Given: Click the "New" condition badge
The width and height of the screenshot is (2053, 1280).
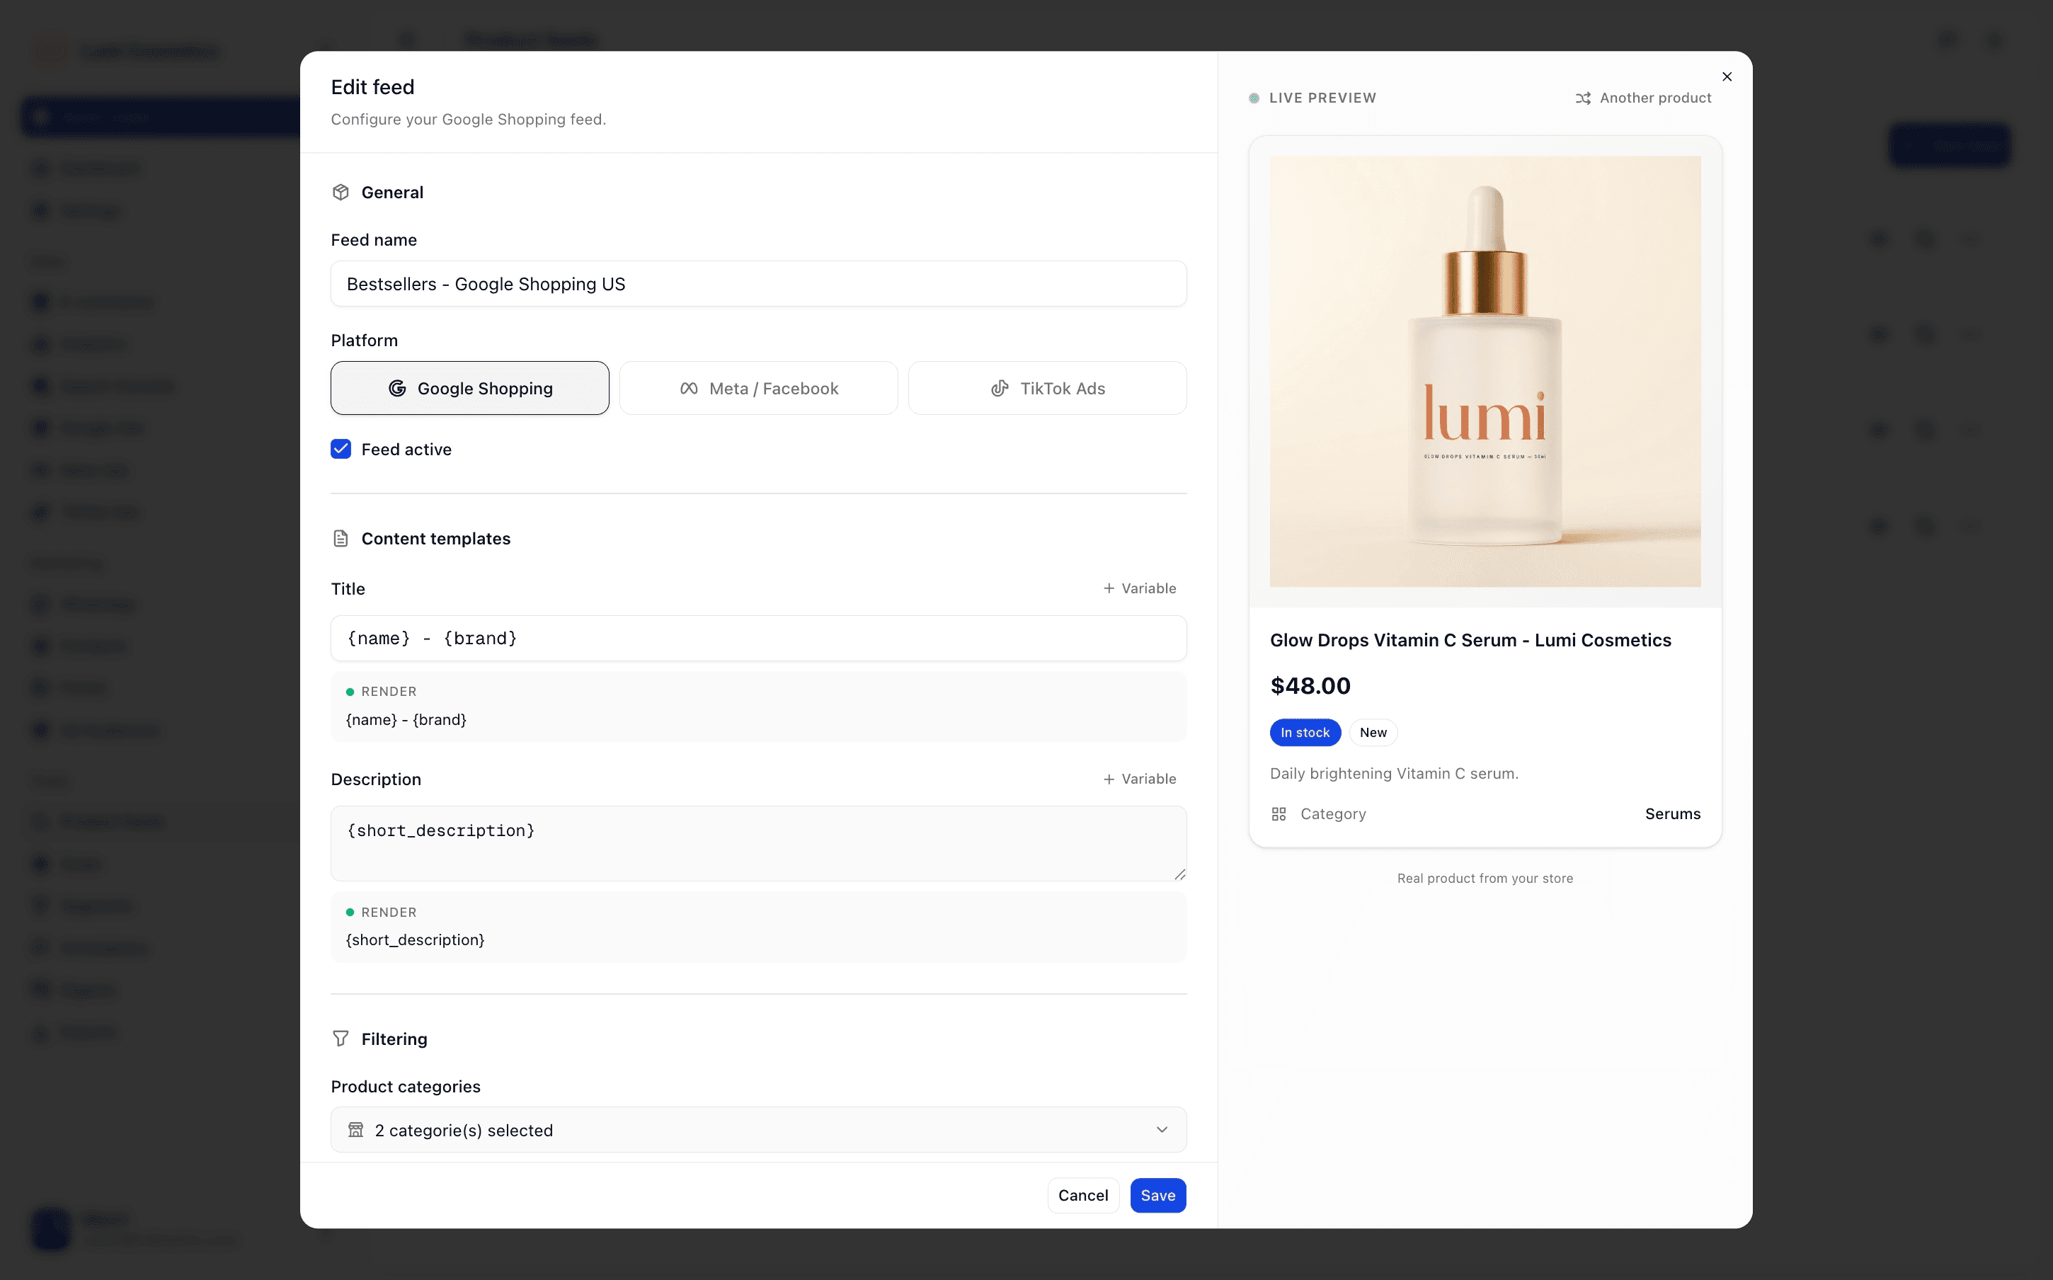Looking at the screenshot, I should click(1373, 732).
